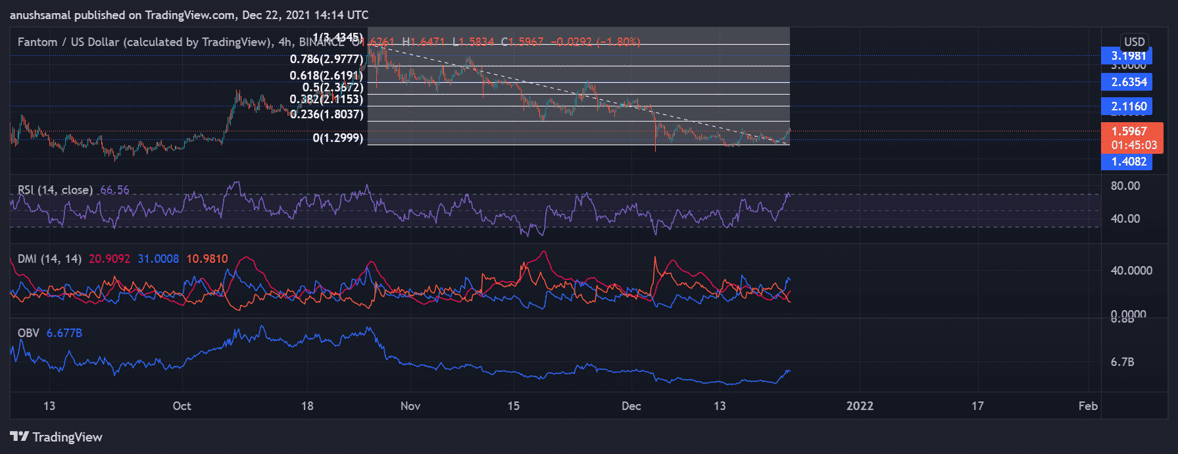Select the 0.618(2.6191) Fibonacci level label

click(x=326, y=76)
